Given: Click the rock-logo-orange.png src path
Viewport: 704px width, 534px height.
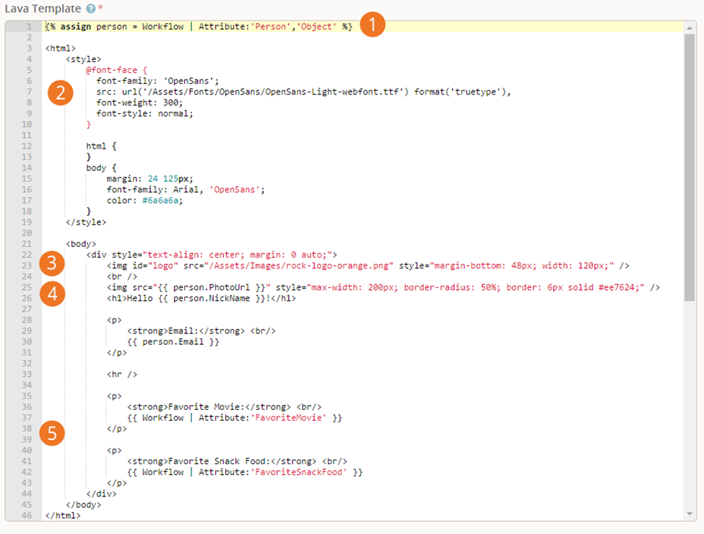Looking at the screenshot, I should pyautogui.click(x=299, y=266).
